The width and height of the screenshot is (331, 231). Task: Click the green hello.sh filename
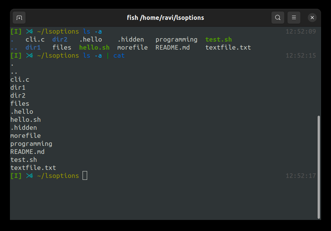tap(94, 47)
